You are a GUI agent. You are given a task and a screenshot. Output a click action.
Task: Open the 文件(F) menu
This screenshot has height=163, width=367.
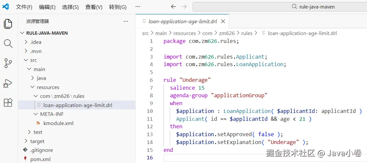coord(24,7)
